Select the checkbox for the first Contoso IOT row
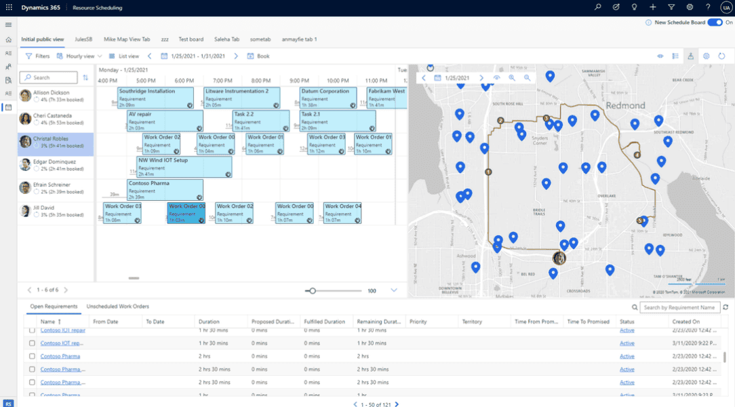The width and height of the screenshot is (735, 407). pos(31,330)
